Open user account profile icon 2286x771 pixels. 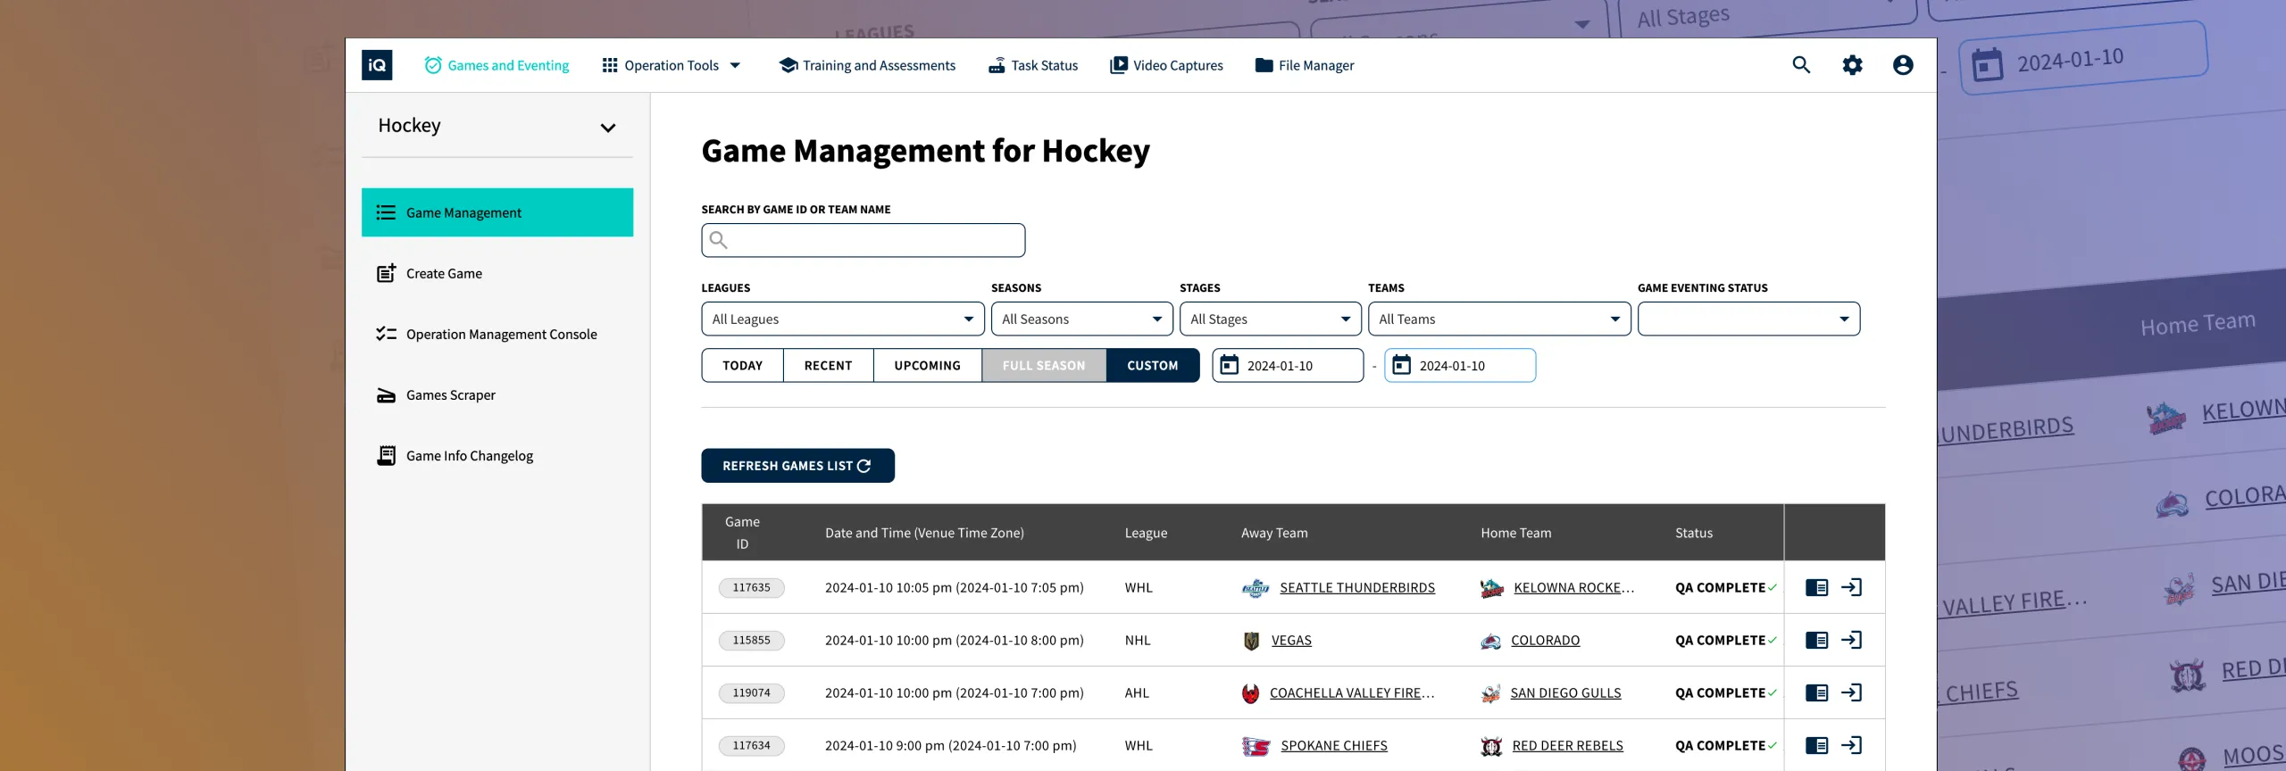pos(1903,65)
